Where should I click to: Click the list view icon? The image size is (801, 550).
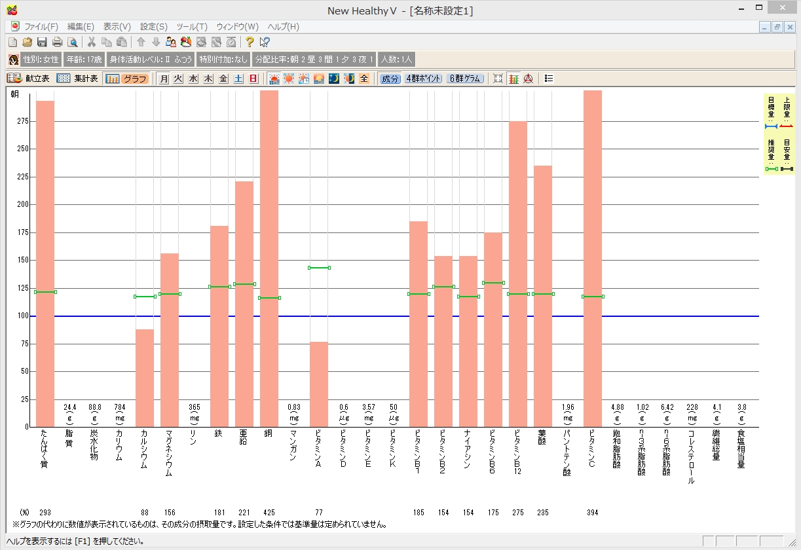tap(549, 79)
